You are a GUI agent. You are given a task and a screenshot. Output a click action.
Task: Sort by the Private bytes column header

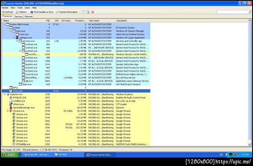point(81,21)
